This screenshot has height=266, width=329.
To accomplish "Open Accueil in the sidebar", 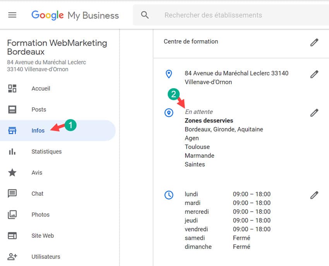I will 41,89.
